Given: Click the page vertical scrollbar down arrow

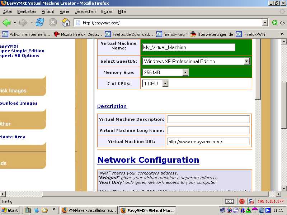Looking at the screenshot, I should [x=284, y=188].
